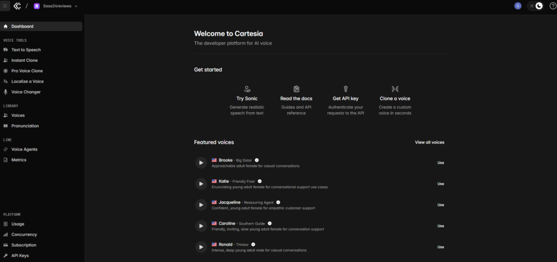Select the dark mode moon toggle
This screenshot has width=557, height=262.
click(539, 6)
